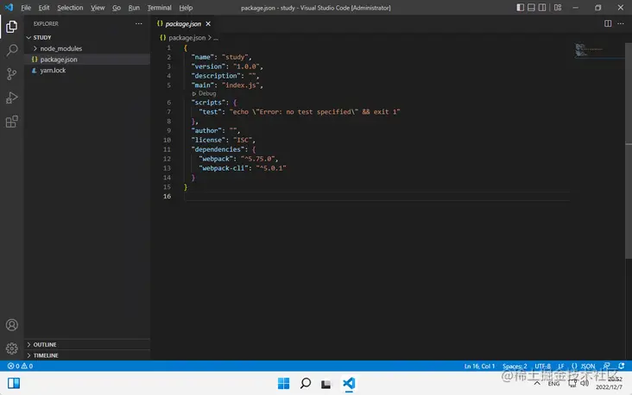Expand the OUTLINE section
Image resolution: width=632 pixels, height=395 pixels.
(87, 345)
